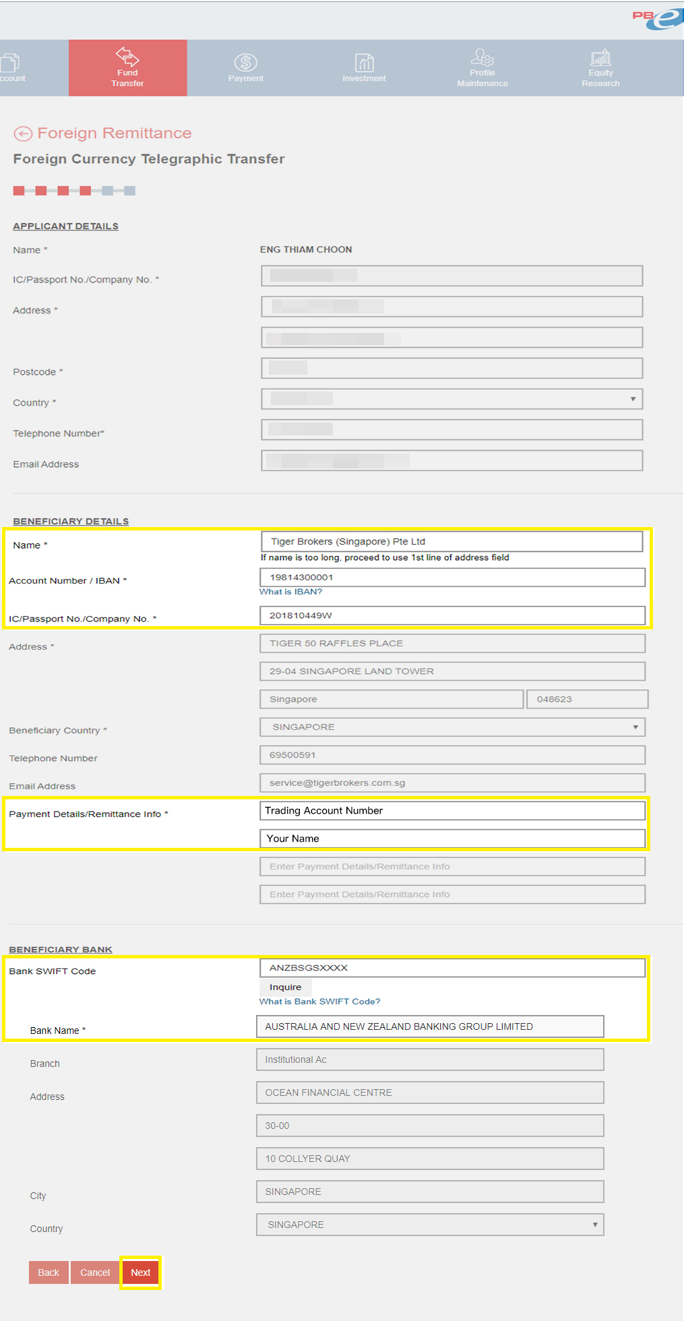
Task: Select the first step in progress indicator
Action: click(x=19, y=191)
